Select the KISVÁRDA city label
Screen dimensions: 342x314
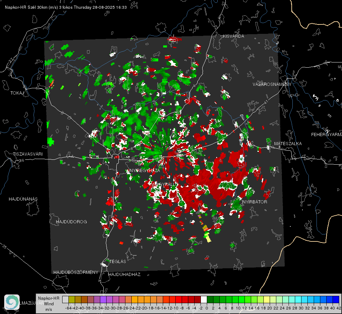(233, 36)
